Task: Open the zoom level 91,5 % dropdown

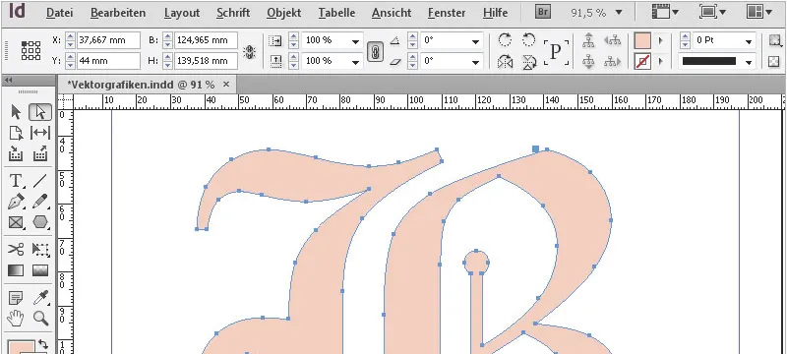Action: click(619, 13)
